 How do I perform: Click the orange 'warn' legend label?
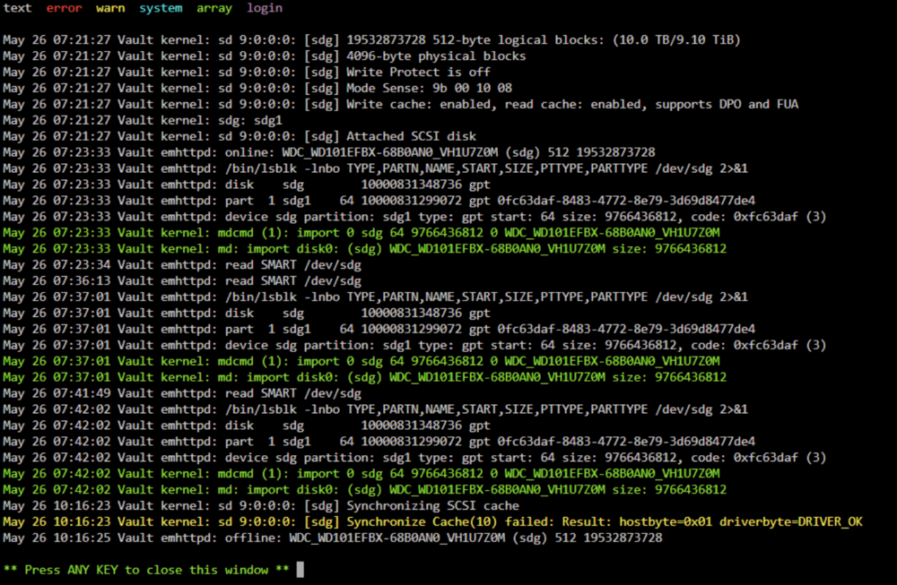[110, 8]
